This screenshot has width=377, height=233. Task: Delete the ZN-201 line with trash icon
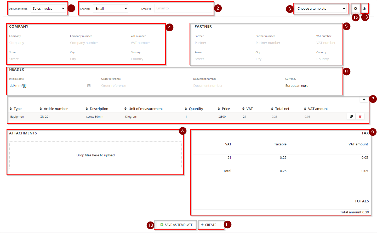[x=360, y=116]
